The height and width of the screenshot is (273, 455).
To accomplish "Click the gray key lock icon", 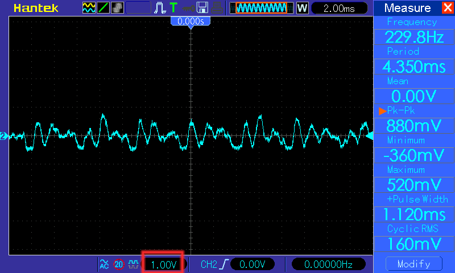I will point(189,8).
